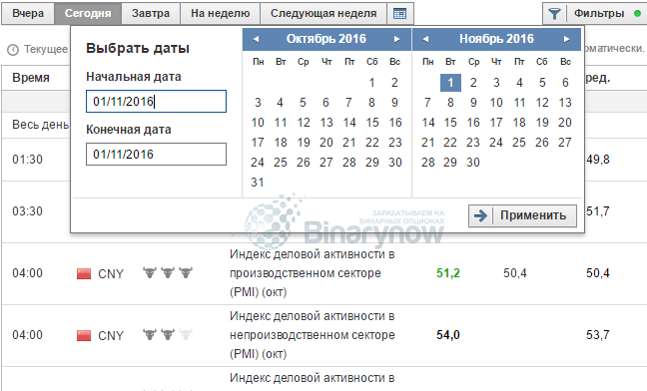The image size is (647, 391).
Task: Focus the Начальная дата input field
Action: [x=156, y=102]
